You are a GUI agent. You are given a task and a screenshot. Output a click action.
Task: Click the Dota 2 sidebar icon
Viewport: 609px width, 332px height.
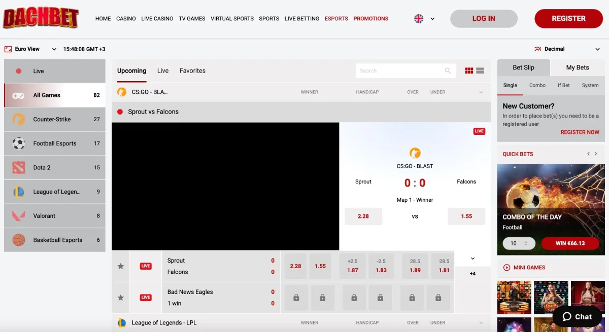point(19,167)
